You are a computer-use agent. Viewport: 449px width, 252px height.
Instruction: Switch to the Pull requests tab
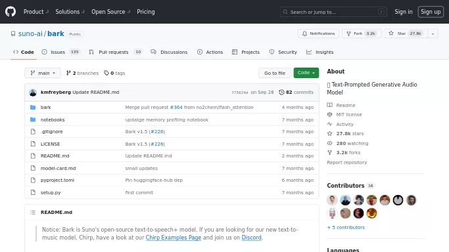116,52
